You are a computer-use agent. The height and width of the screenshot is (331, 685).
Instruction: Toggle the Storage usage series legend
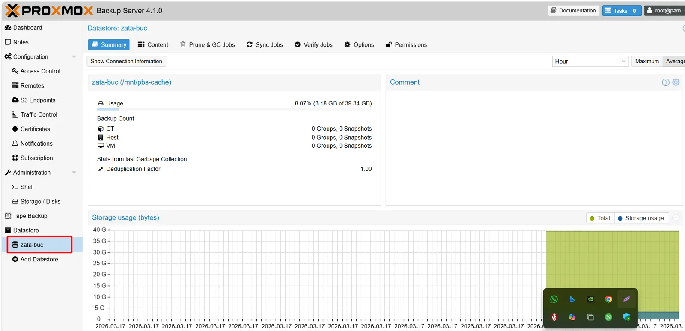pyautogui.click(x=641, y=218)
